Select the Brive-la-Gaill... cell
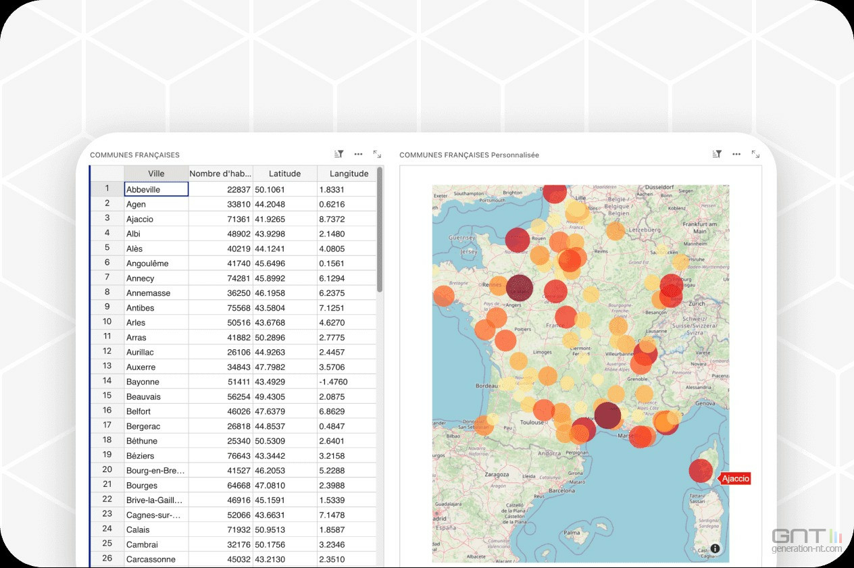 (x=156, y=500)
